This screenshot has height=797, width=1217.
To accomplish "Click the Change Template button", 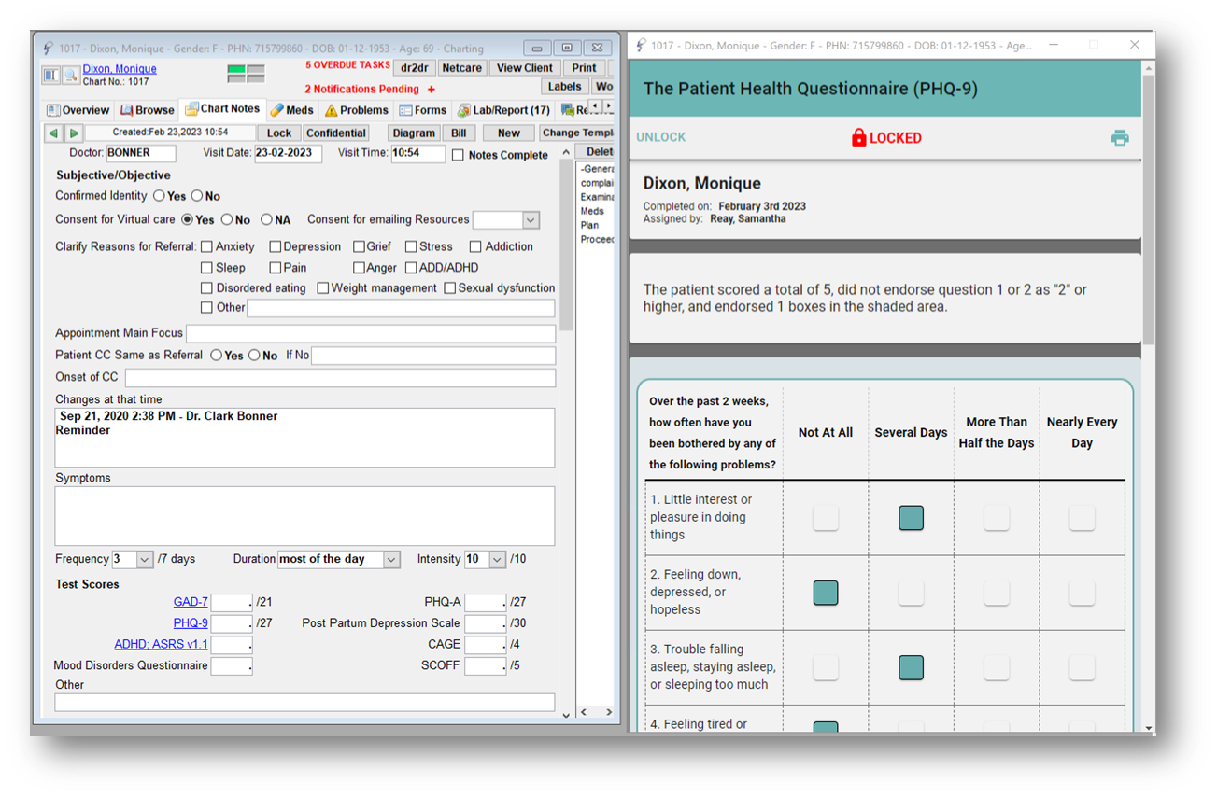I will (x=577, y=133).
